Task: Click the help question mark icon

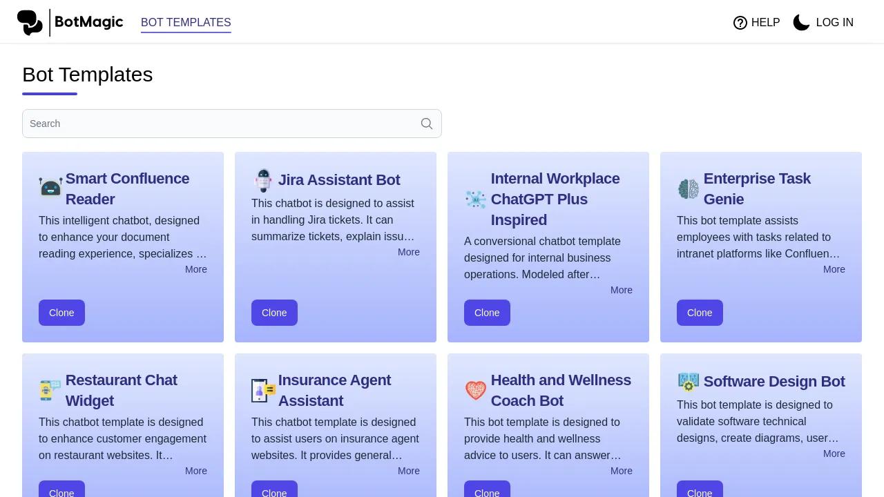Action: click(740, 23)
